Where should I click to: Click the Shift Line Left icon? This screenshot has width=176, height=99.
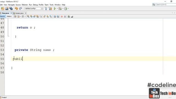pos(55,16)
